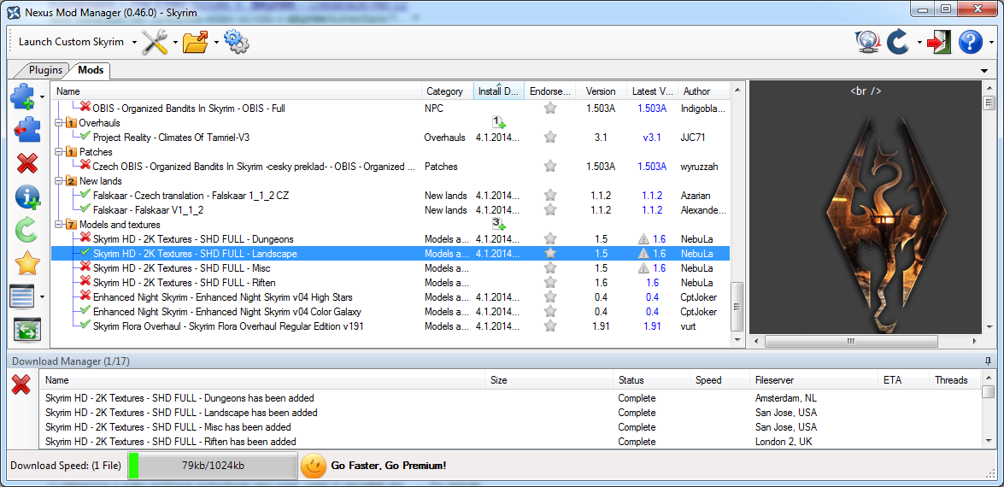Image resolution: width=1004 pixels, height=487 pixels.
Task: Open Launch Custom Skyrim dropdown arrow
Action: (134, 42)
